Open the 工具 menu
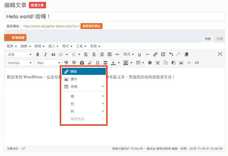The width and height of the screenshot is (228, 156). [81, 46]
